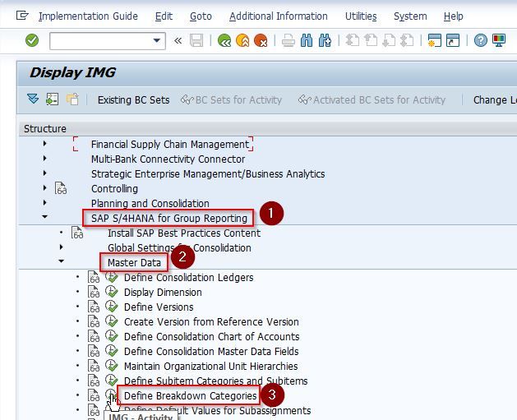Image resolution: width=517 pixels, height=420 pixels.
Task: Expand the Multi-Bank Connectivity Connector node
Action: coord(45,159)
